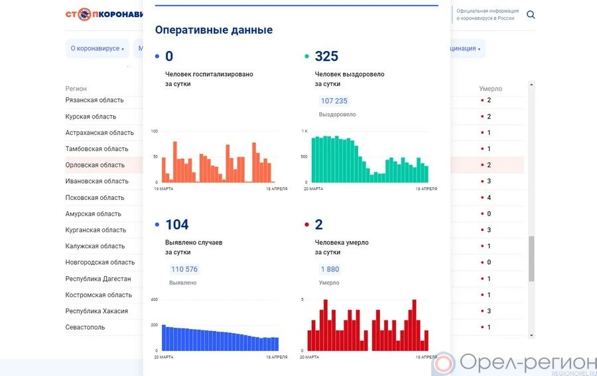Open the partly hidden menu beside «О коронавирусе»
The image size is (597, 376).
click(139, 48)
